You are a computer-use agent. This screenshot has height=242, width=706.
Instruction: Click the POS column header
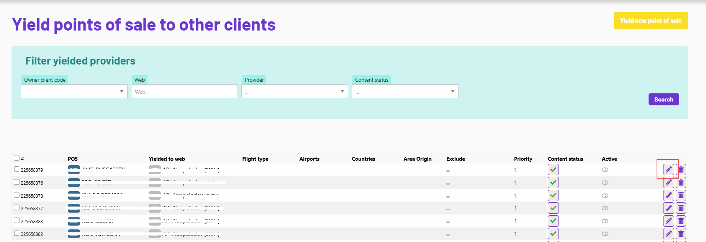(73, 159)
